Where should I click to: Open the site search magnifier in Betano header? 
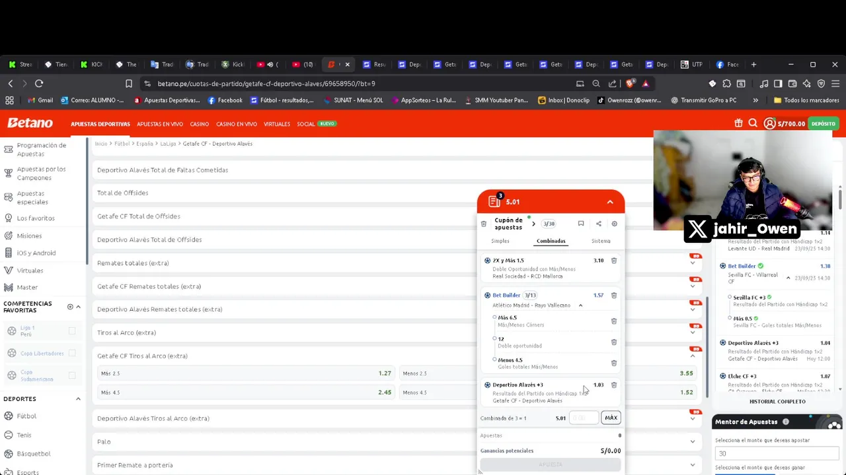(753, 123)
